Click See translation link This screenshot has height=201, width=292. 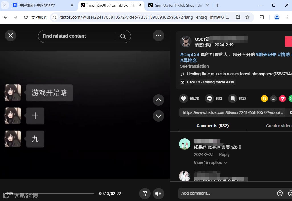click(x=194, y=66)
